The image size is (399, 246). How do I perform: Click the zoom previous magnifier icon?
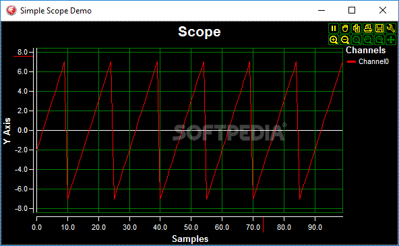pyautogui.click(x=368, y=40)
